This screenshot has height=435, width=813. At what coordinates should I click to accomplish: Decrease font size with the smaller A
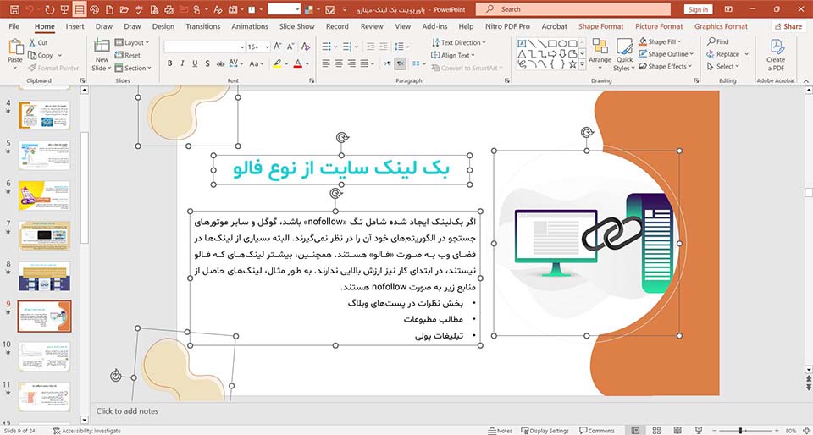290,47
